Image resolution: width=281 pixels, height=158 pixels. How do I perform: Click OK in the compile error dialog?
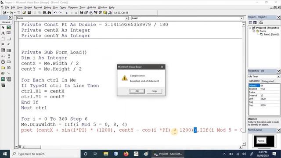point(137,91)
